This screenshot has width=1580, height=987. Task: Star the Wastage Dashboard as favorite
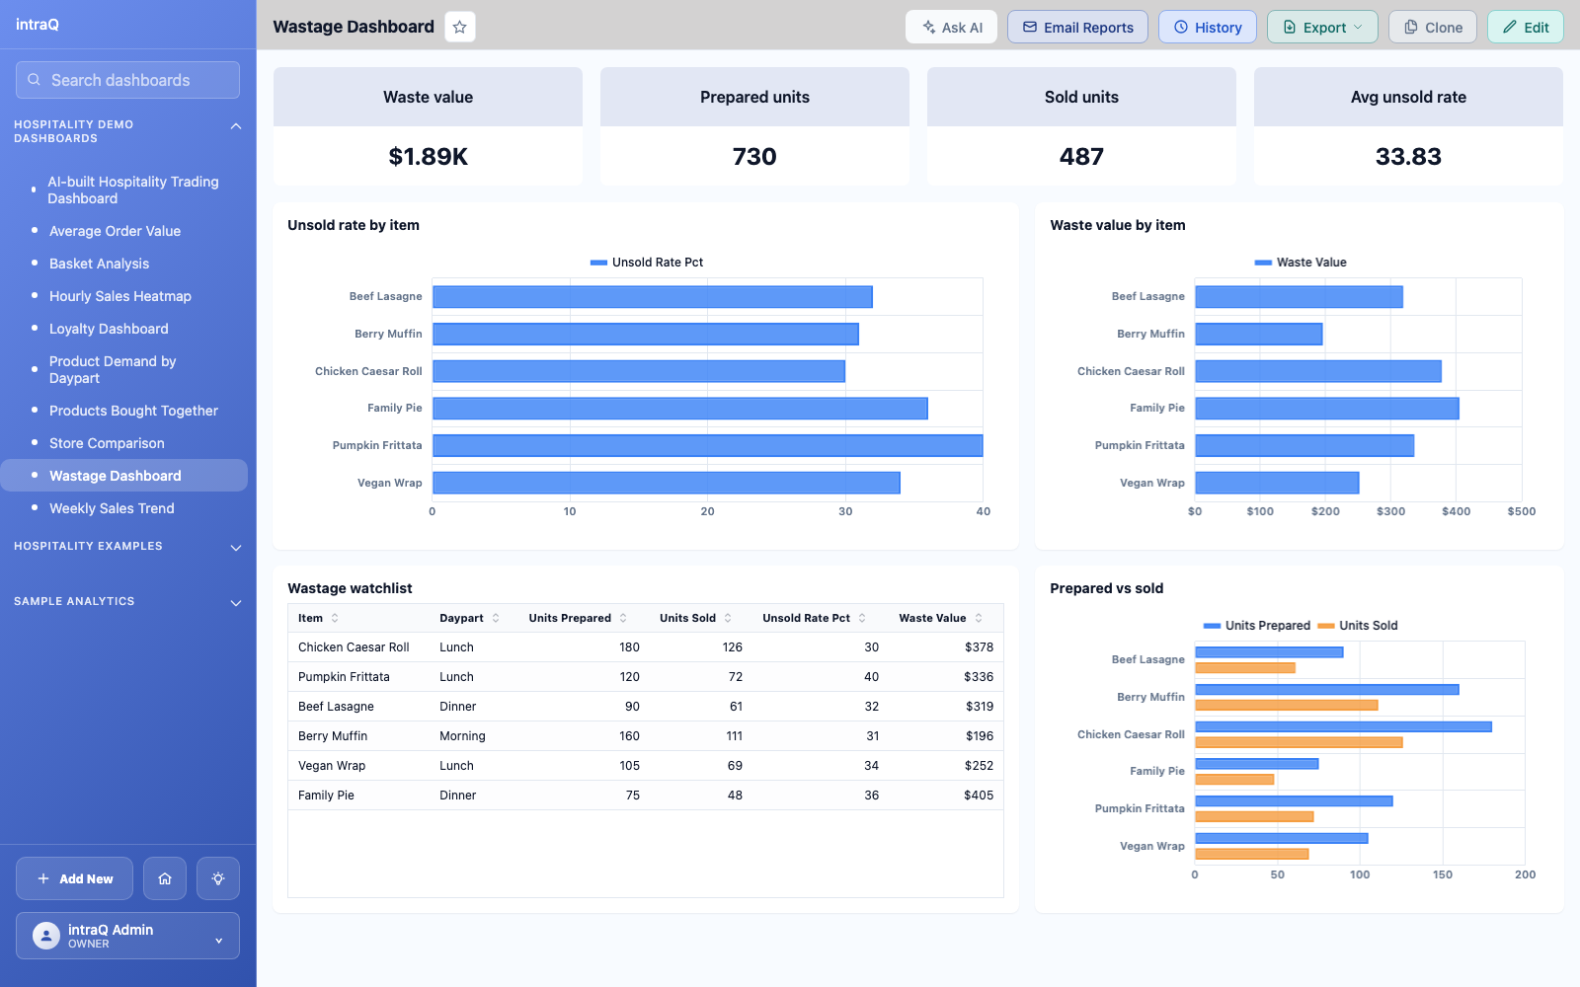[x=459, y=27]
